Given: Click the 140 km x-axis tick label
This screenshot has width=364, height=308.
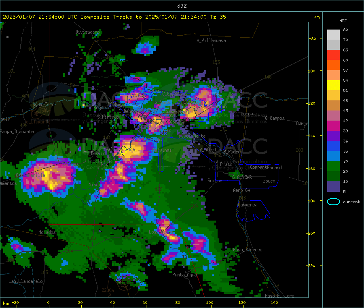Looking at the screenshot, I should (x=274, y=302).
